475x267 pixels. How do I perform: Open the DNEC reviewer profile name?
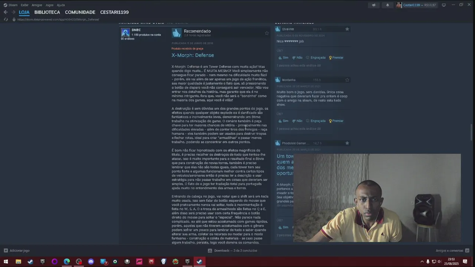click(136, 30)
